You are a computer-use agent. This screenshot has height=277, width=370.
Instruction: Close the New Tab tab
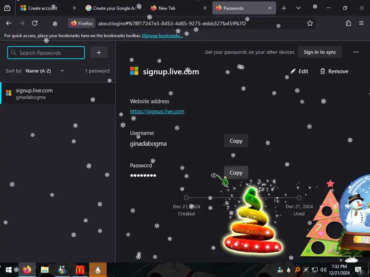205,8
